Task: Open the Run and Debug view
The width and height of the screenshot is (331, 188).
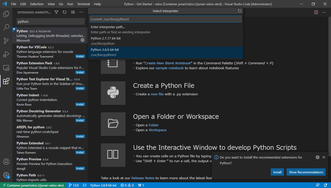Action: [6, 54]
